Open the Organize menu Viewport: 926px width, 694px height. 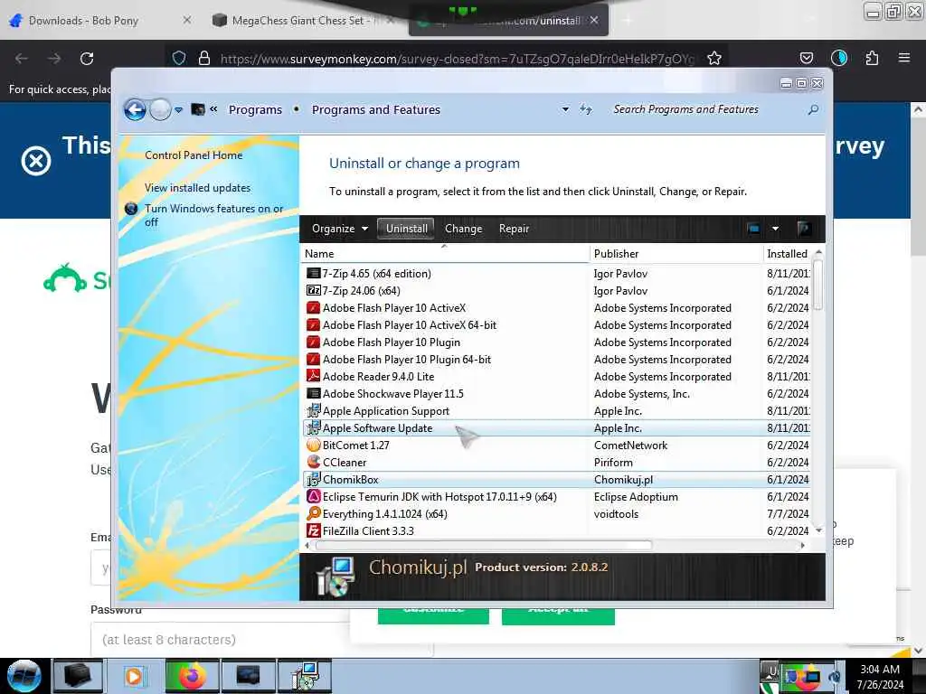[340, 229]
